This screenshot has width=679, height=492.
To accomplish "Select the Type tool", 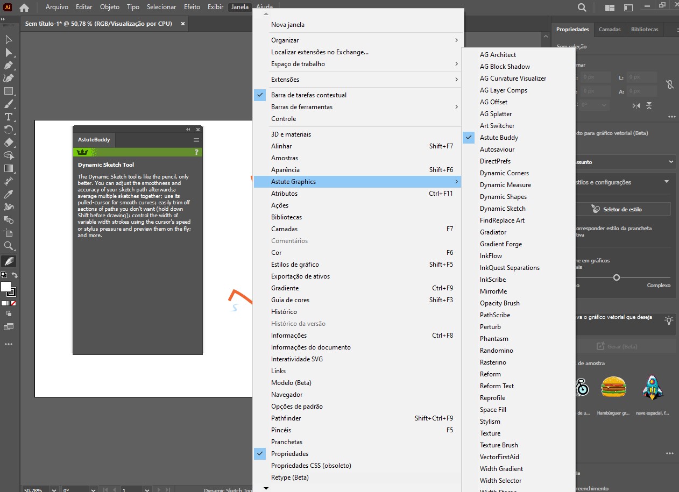I will [9, 117].
